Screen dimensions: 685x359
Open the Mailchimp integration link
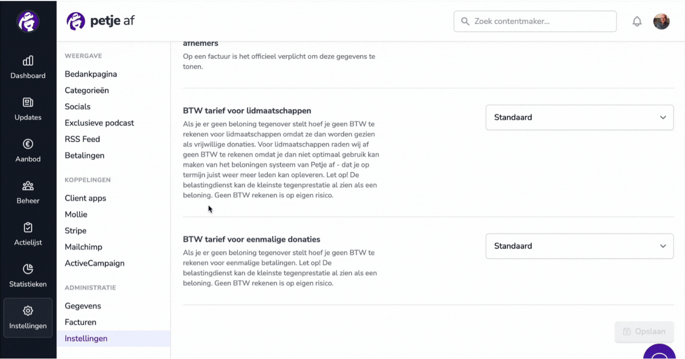(x=84, y=247)
